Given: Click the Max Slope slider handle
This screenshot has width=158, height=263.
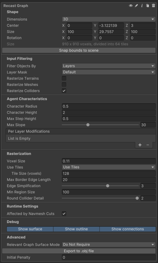Looking at the screenshot, I should 88,125.
